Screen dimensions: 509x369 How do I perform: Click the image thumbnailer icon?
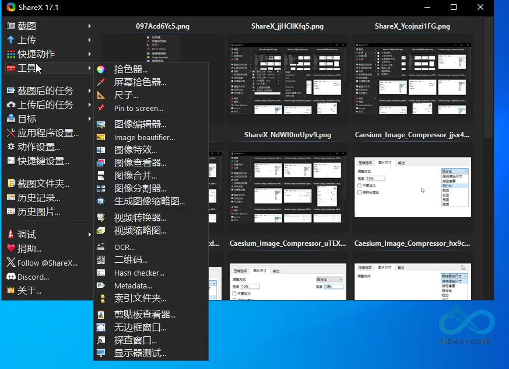point(101,201)
